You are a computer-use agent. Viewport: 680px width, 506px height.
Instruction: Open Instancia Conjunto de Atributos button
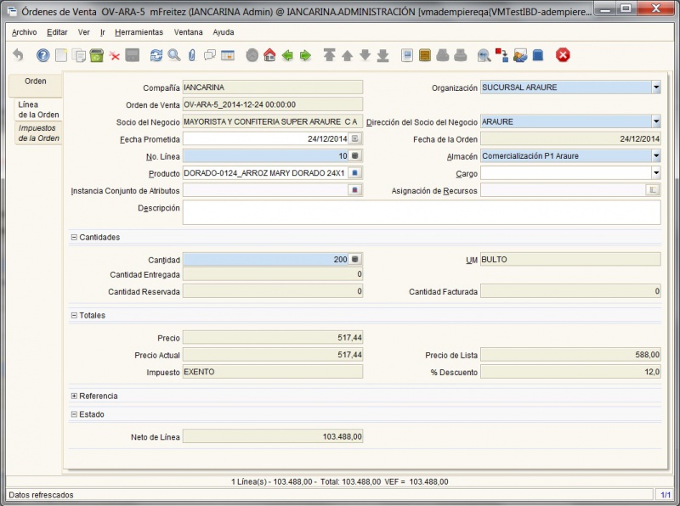click(x=355, y=190)
